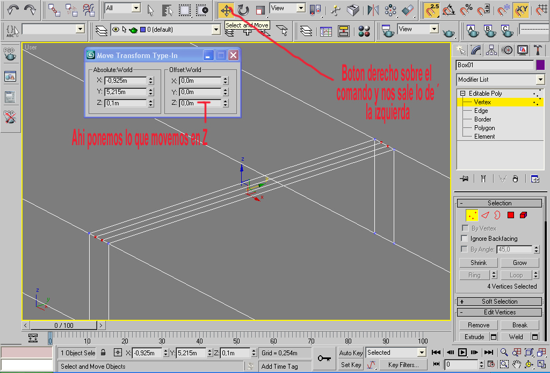Image resolution: width=550 pixels, height=373 pixels.
Task: Select the Select and Move tool
Action: pos(226,10)
